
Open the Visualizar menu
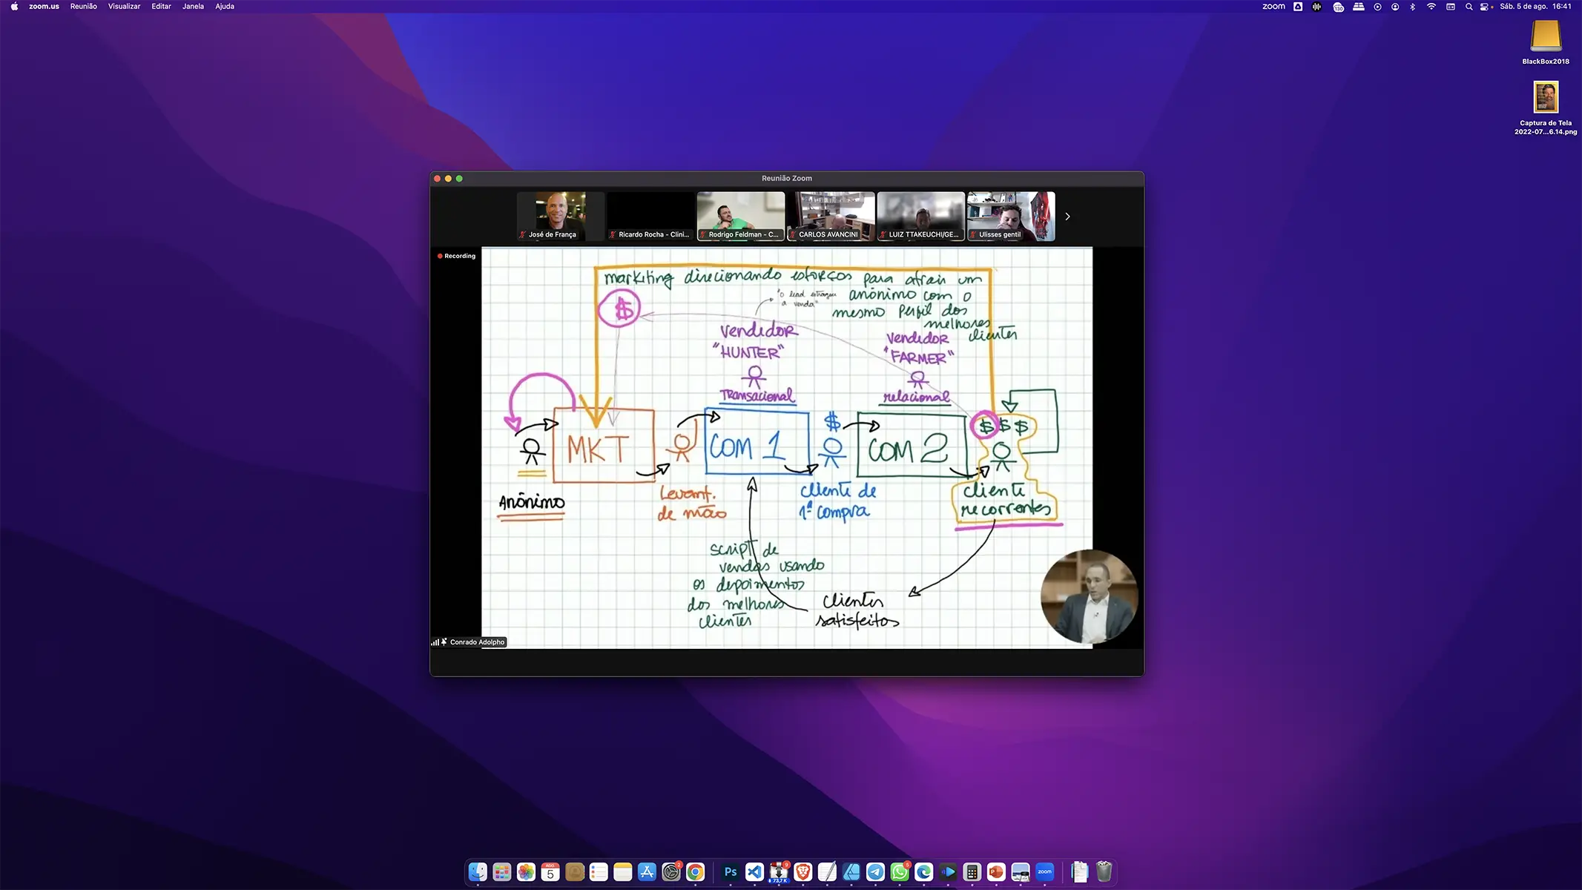tap(124, 7)
